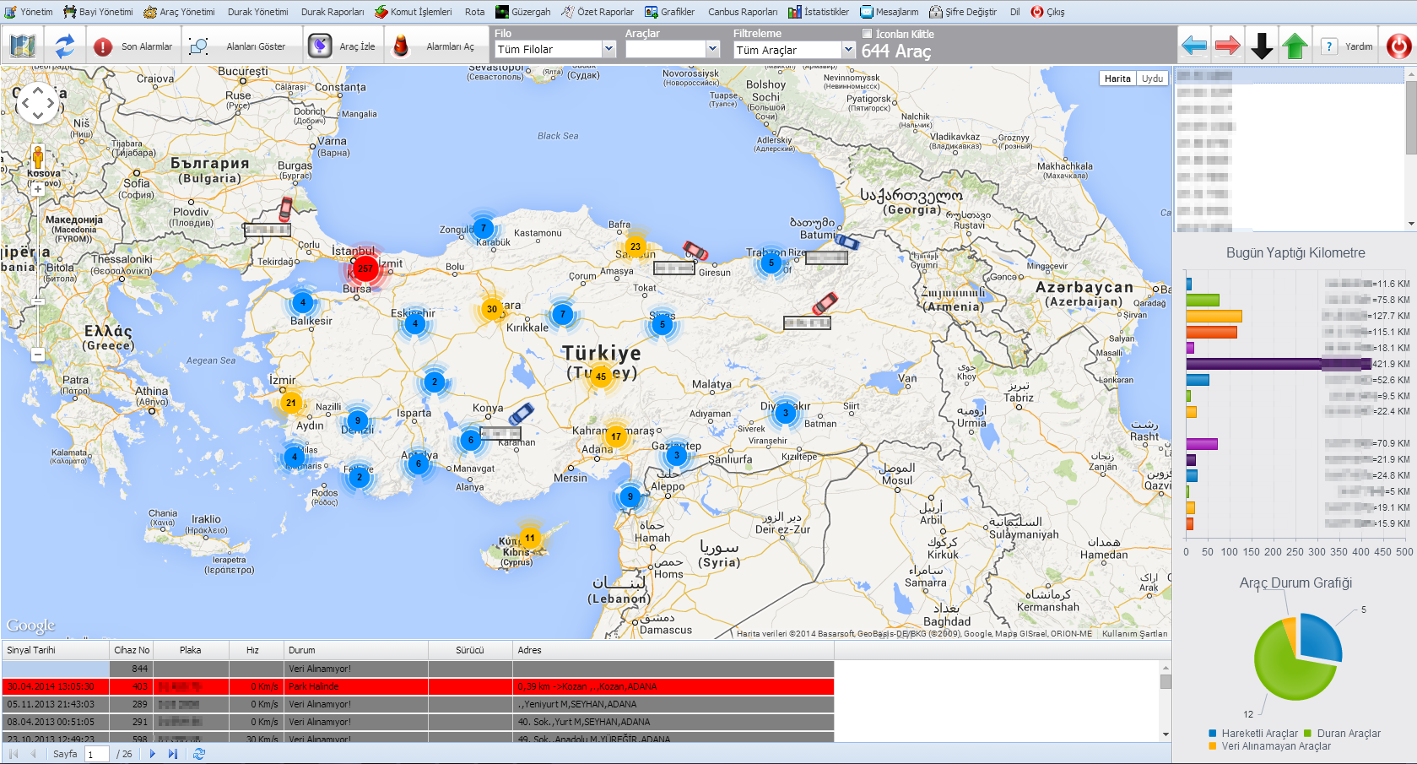Go to first page icon
Image resolution: width=1417 pixels, height=764 pixels.
pyautogui.click(x=13, y=754)
